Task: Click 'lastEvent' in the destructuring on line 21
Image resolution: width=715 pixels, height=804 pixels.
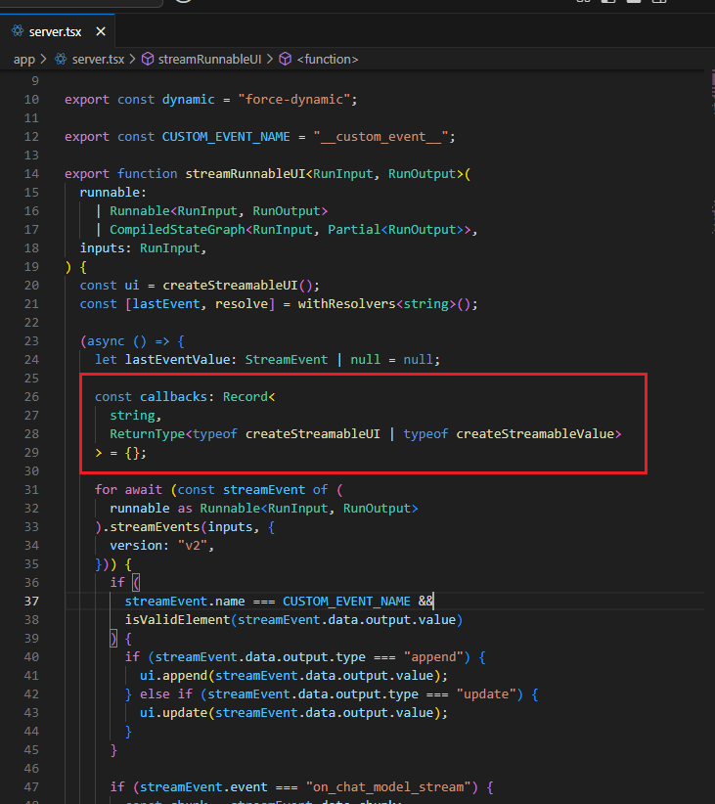Action: click(166, 304)
